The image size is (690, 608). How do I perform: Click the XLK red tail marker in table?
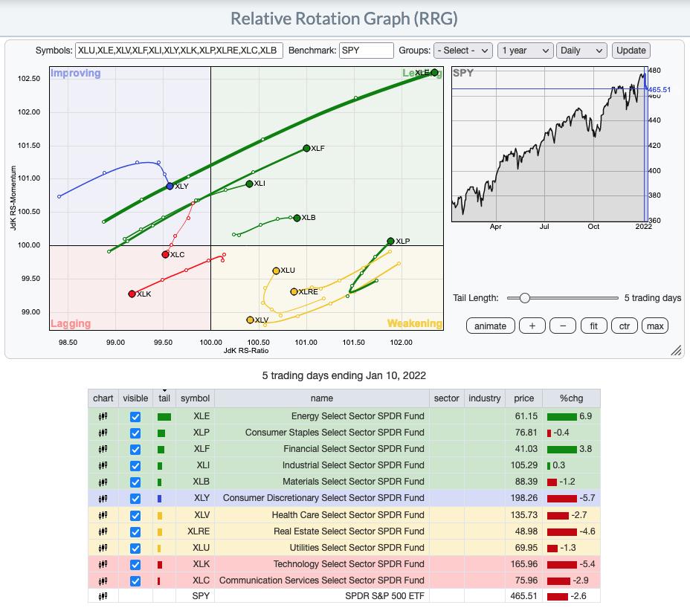tap(160, 564)
